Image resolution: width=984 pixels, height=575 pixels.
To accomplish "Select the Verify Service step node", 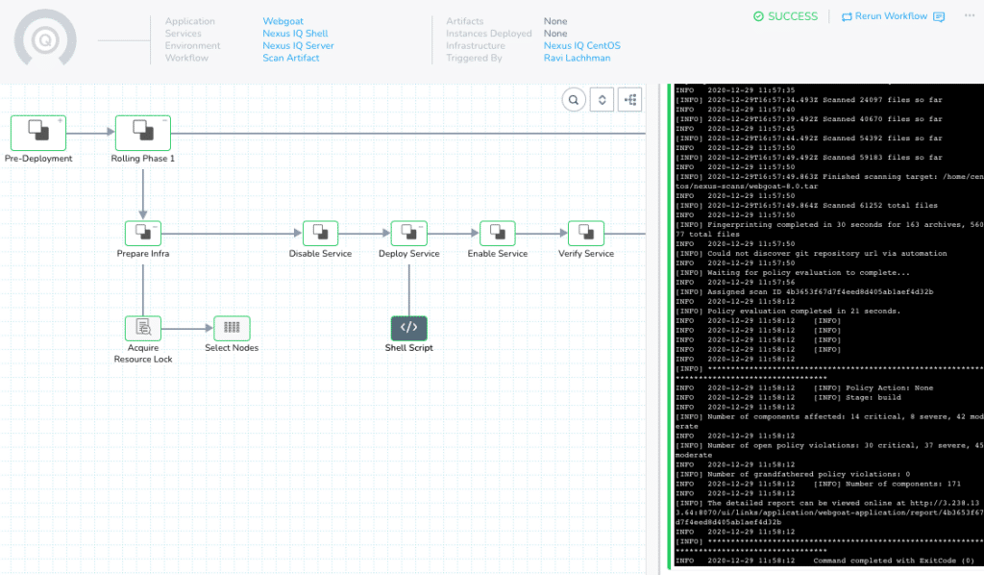I will (586, 233).
